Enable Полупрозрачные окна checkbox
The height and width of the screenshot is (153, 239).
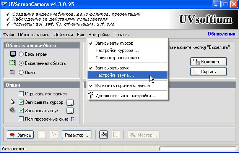click(21, 119)
